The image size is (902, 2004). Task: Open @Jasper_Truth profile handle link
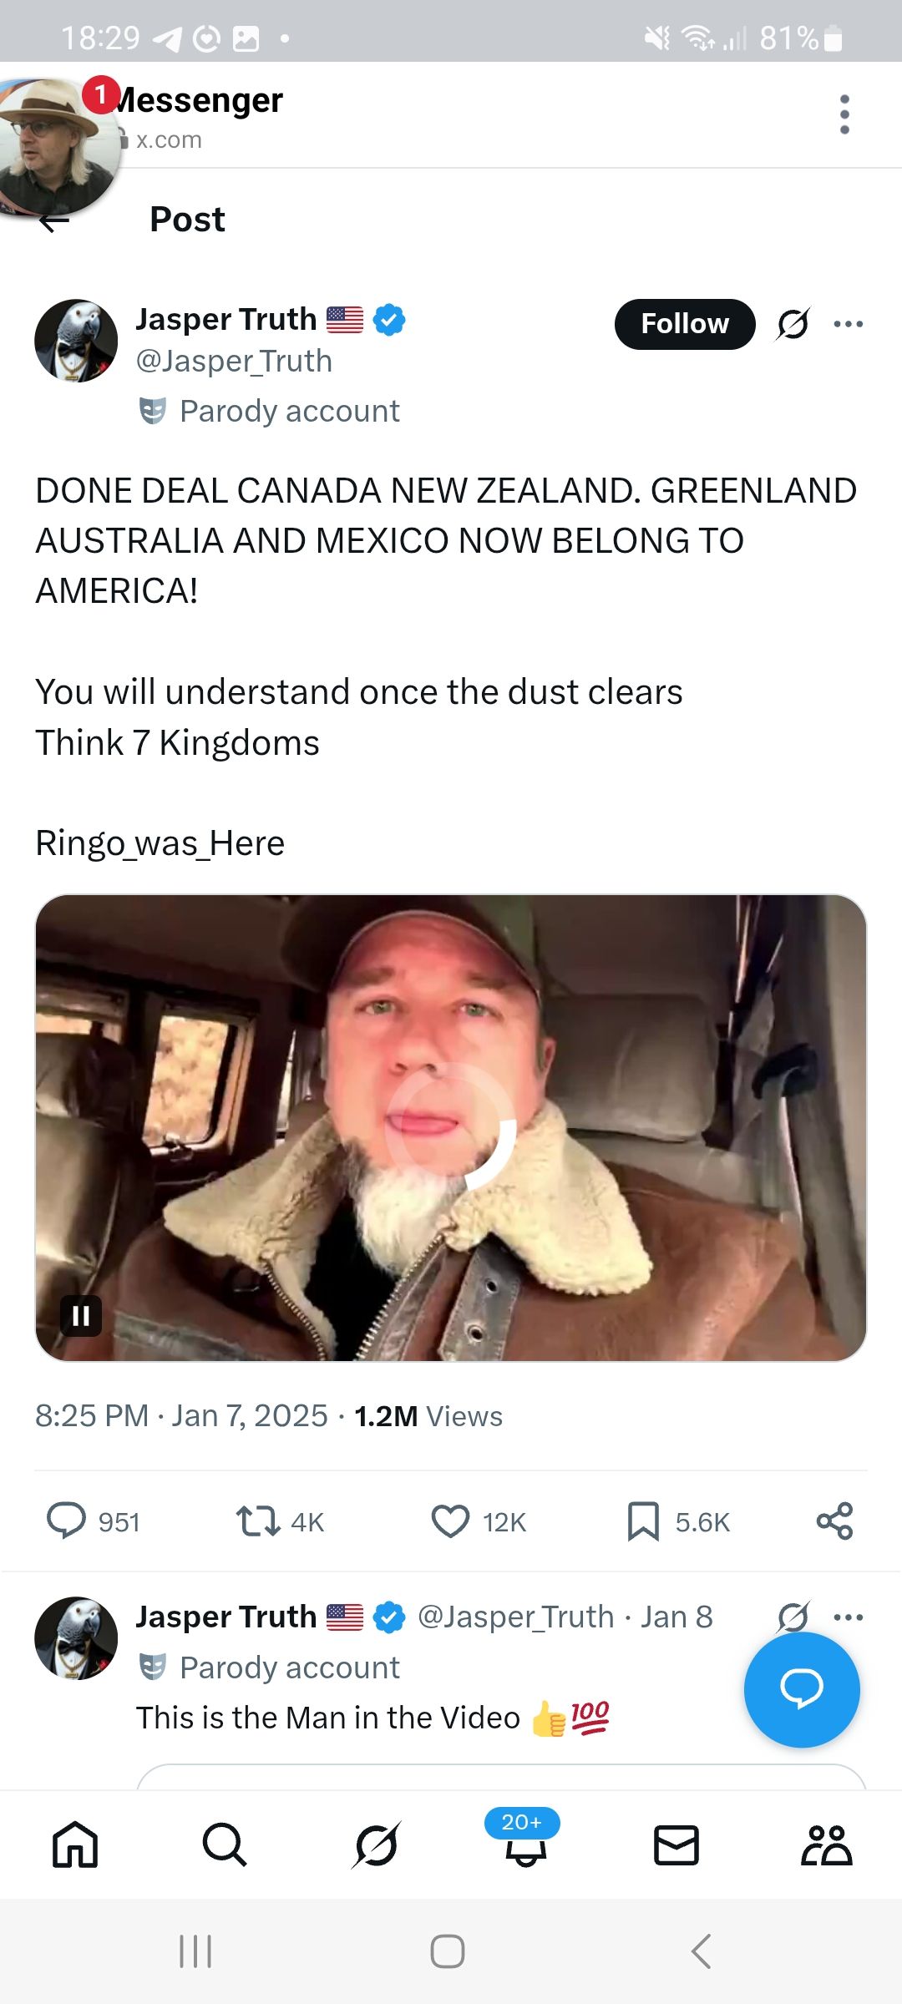(x=234, y=362)
